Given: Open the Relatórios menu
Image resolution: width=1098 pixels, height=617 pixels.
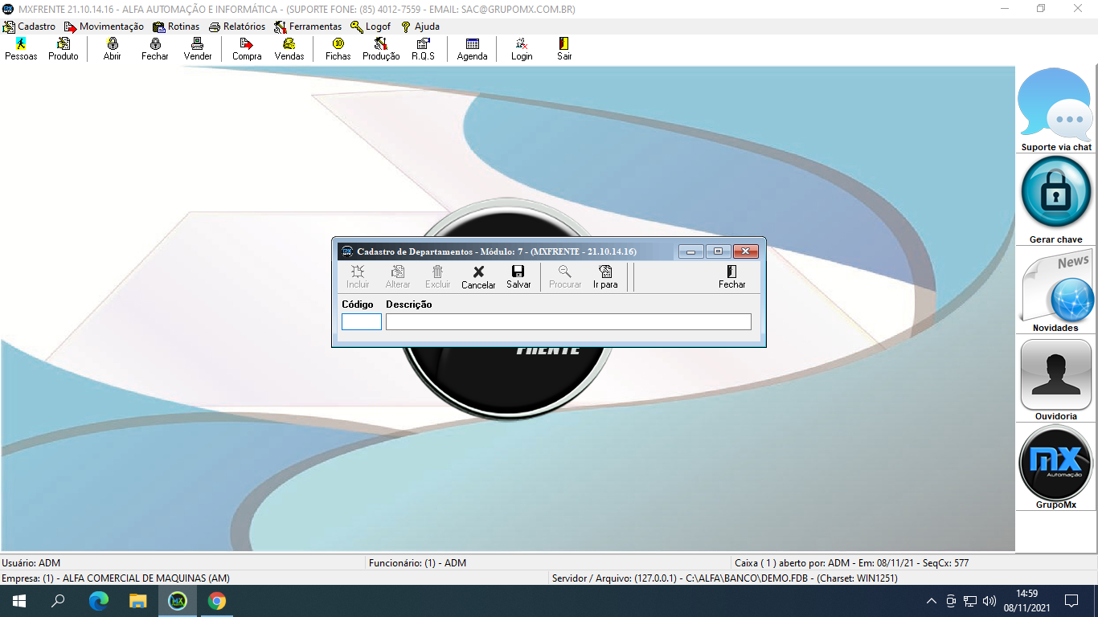Looking at the screenshot, I should pos(237,27).
